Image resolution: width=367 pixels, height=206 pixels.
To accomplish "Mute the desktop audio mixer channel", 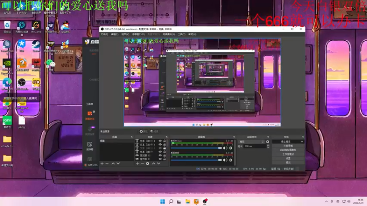I will pyautogui.click(x=225, y=160).
